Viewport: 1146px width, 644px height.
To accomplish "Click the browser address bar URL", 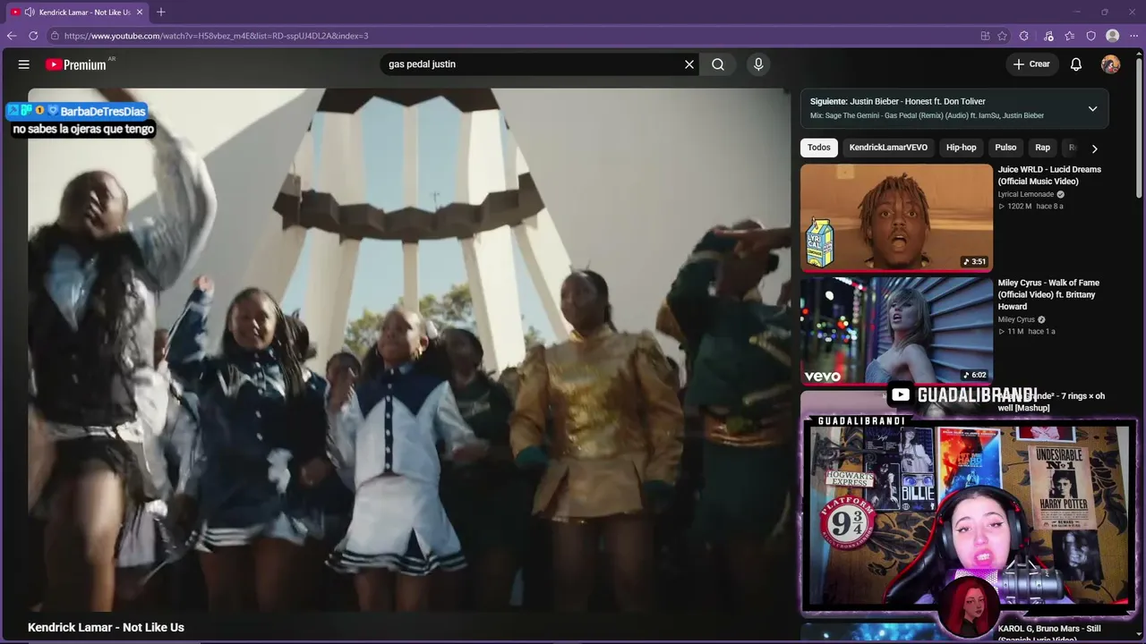I will pos(217,36).
